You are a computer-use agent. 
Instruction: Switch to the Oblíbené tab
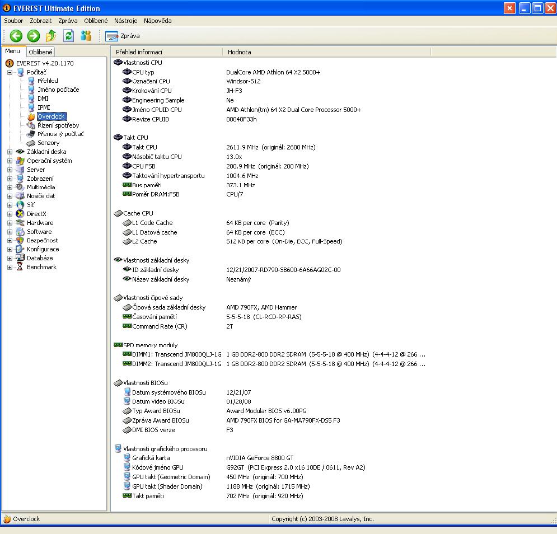[41, 52]
